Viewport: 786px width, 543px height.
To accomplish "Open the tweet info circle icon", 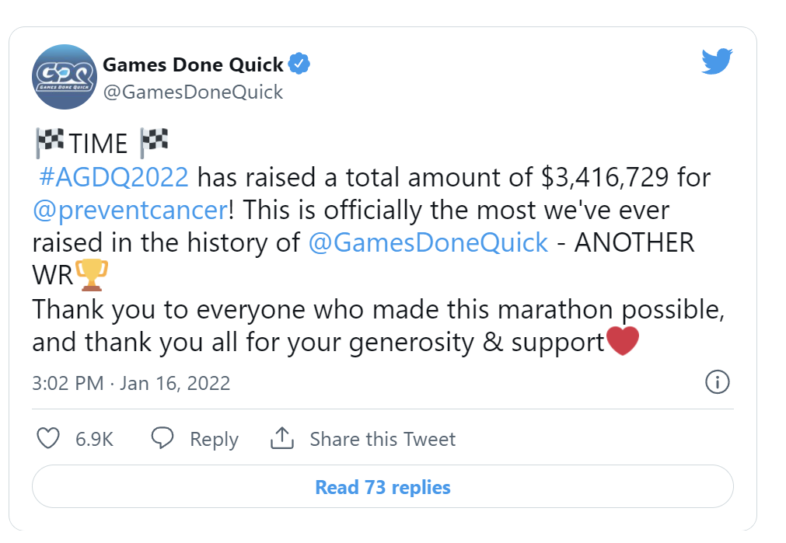I will (716, 382).
